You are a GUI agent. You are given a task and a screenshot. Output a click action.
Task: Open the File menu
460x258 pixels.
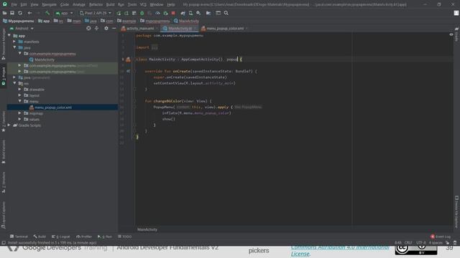(x=14, y=4)
